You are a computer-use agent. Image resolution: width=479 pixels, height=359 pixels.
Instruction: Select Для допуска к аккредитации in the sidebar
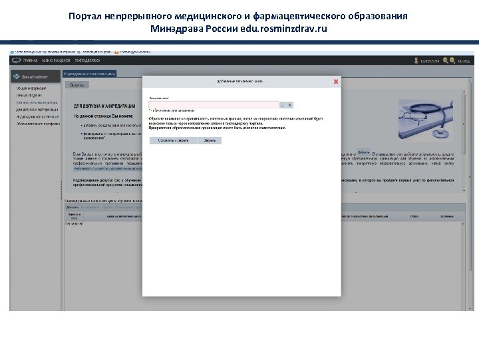[x=37, y=102]
